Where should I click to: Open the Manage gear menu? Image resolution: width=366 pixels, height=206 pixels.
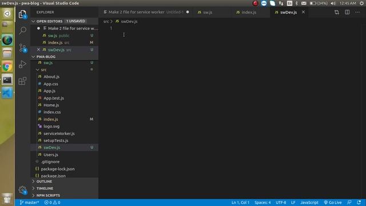22,189
